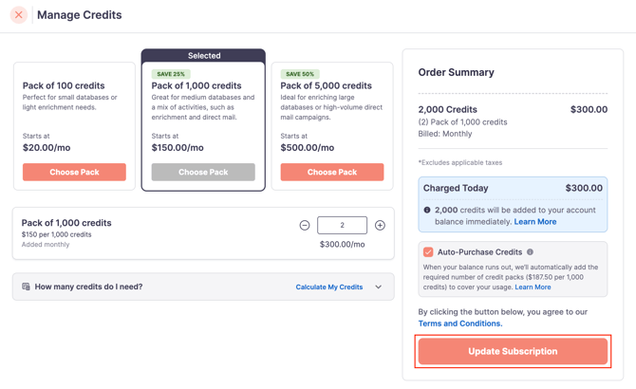Expand How many credits do I need section
The image size is (636, 389).
point(203,287)
